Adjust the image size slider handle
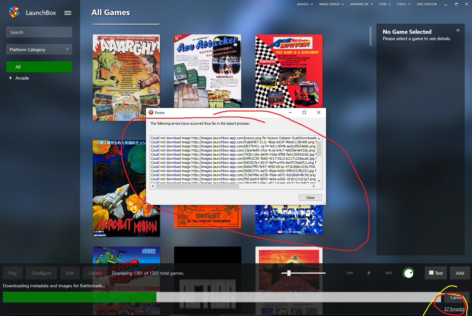The height and width of the screenshot is (316, 472). click(289, 273)
